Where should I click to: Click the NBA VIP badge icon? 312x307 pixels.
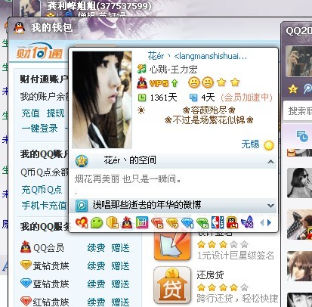pos(218,222)
